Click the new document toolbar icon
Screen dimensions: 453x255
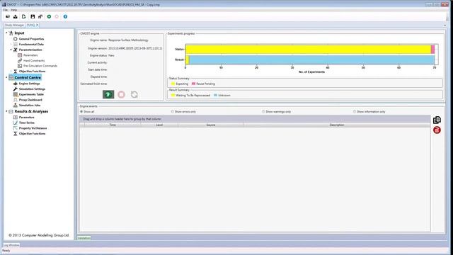(23, 17)
